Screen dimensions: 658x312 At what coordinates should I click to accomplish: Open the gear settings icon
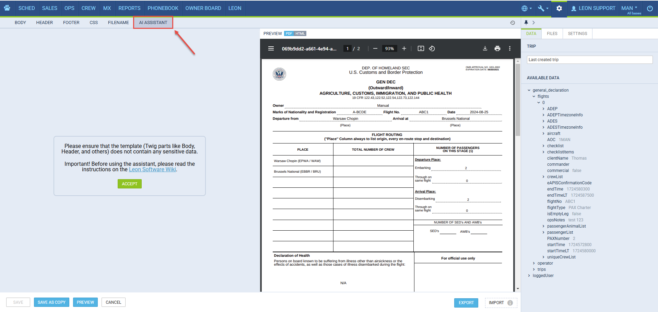pos(559,8)
